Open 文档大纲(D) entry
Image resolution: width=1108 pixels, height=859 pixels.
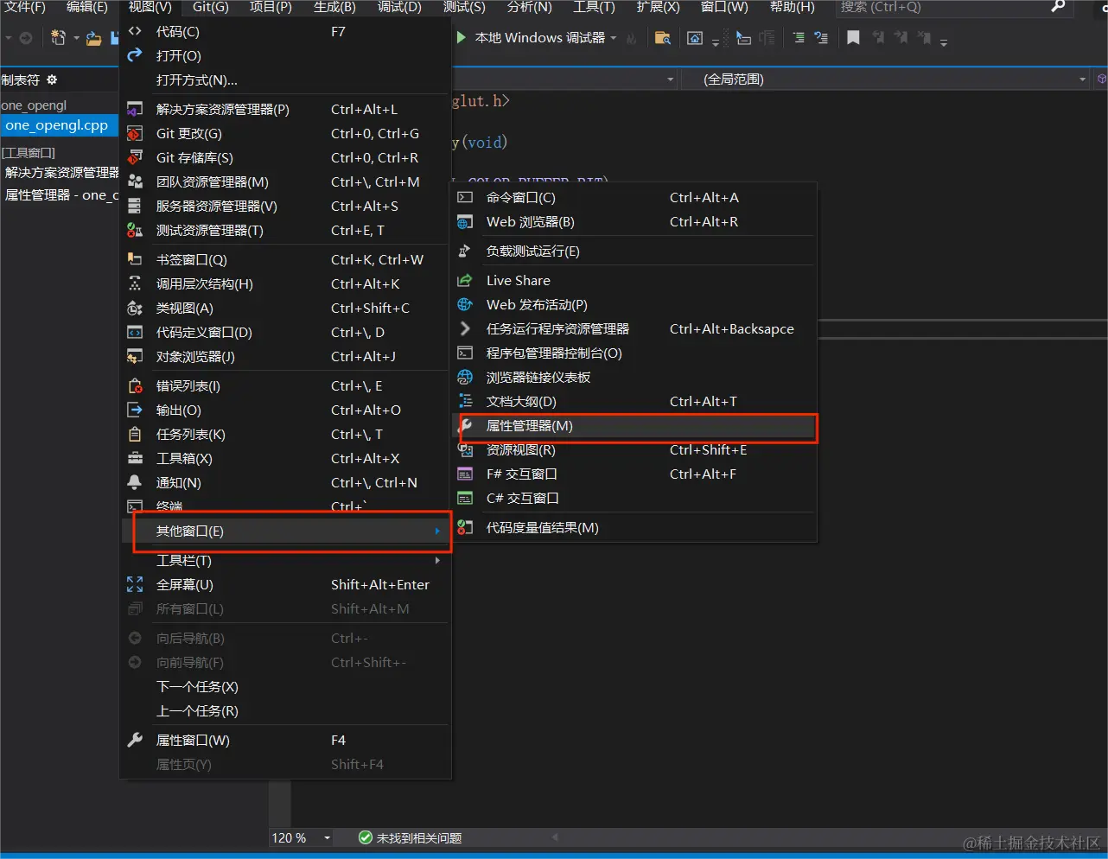(x=635, y=402)
